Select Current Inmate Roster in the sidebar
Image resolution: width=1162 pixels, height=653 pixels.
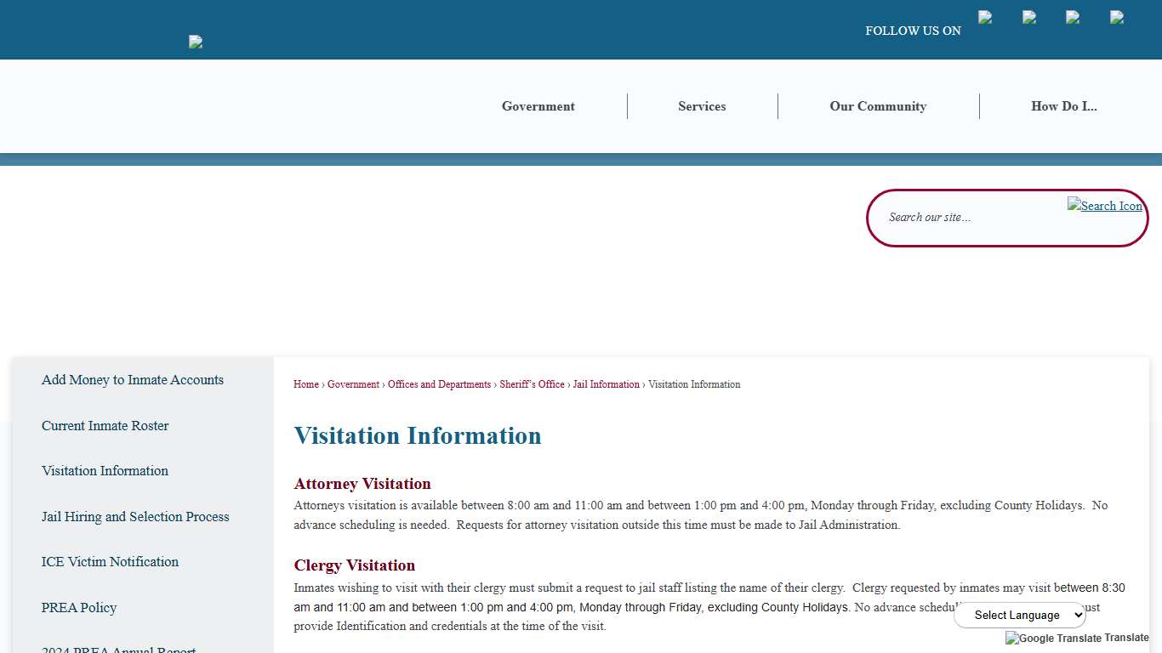[x=105, y=425]
